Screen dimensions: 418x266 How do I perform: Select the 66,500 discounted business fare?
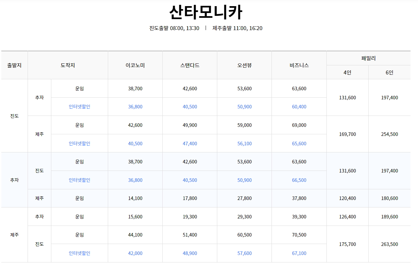coord(299,180)
